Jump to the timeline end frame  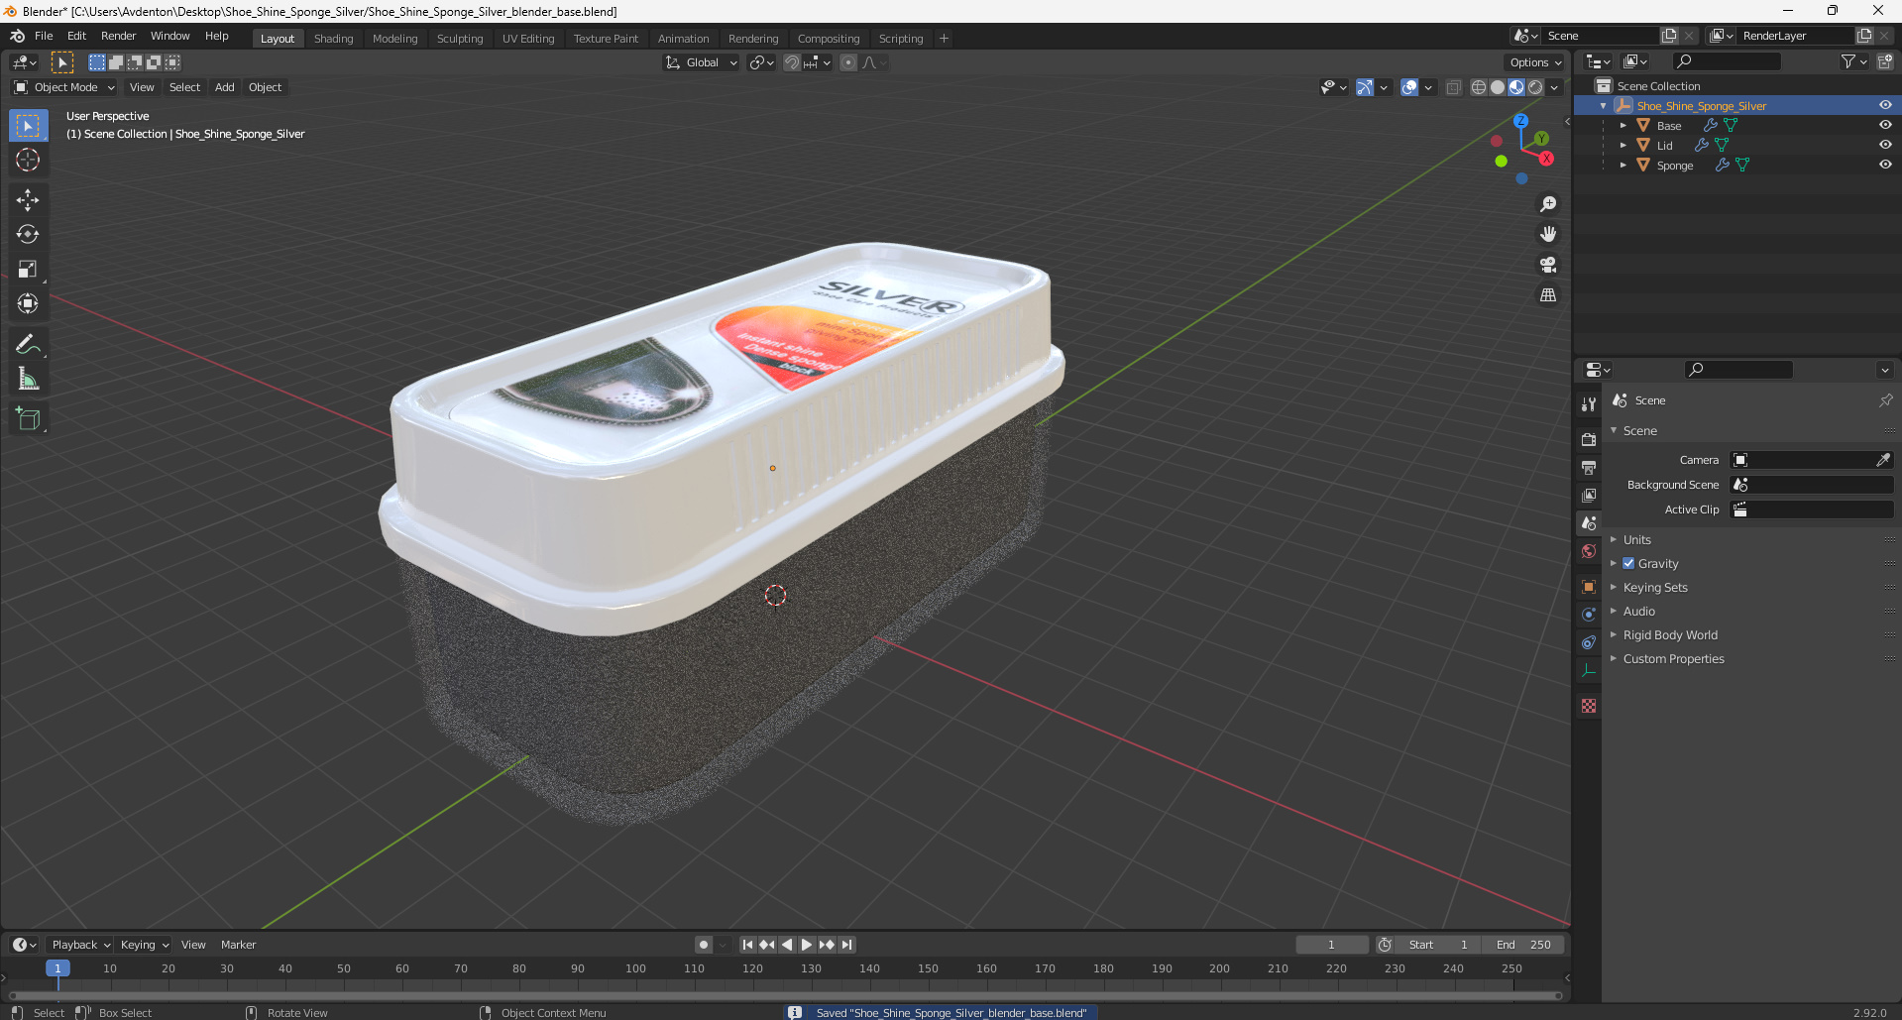point(846,945)
